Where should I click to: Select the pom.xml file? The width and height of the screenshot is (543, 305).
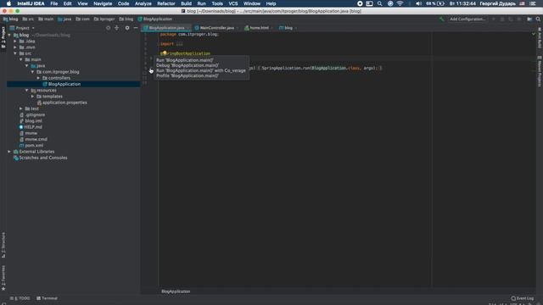[x=34, y=145]
